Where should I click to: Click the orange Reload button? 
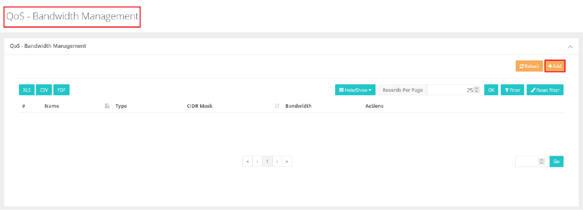click(x=529, y=66)
